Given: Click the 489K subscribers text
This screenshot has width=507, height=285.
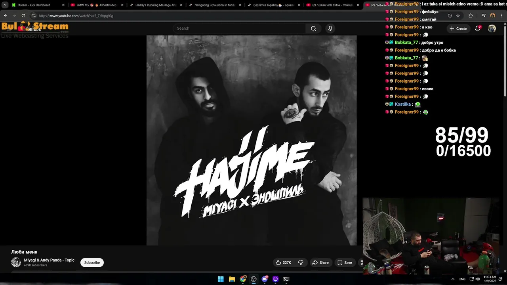Looking at the screenshot, I should [35, 265].
